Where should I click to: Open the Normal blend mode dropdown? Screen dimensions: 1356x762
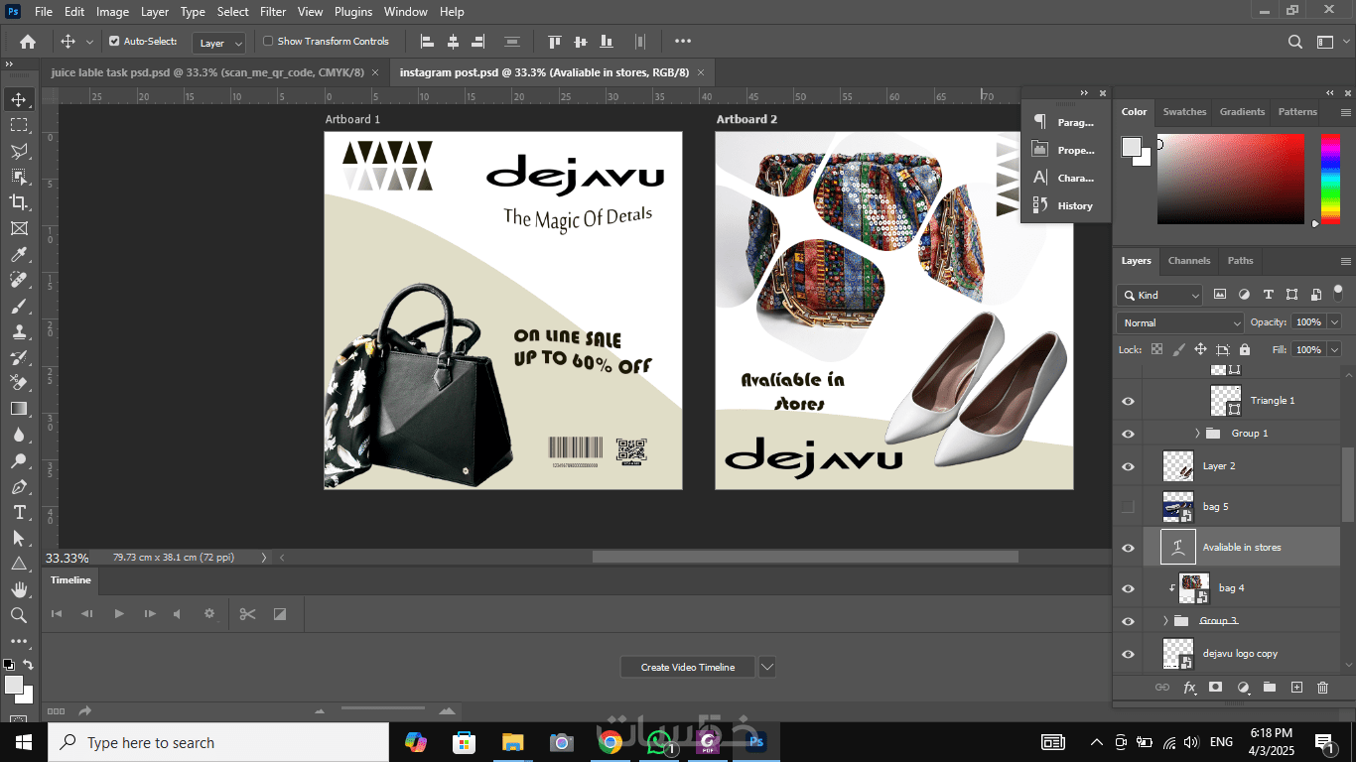pyautogui.click(x=1180, y=322)
